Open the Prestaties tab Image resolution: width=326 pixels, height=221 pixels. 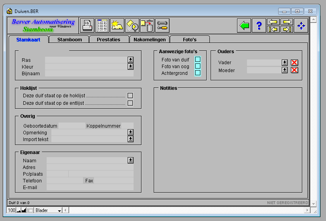click(110, 39)
